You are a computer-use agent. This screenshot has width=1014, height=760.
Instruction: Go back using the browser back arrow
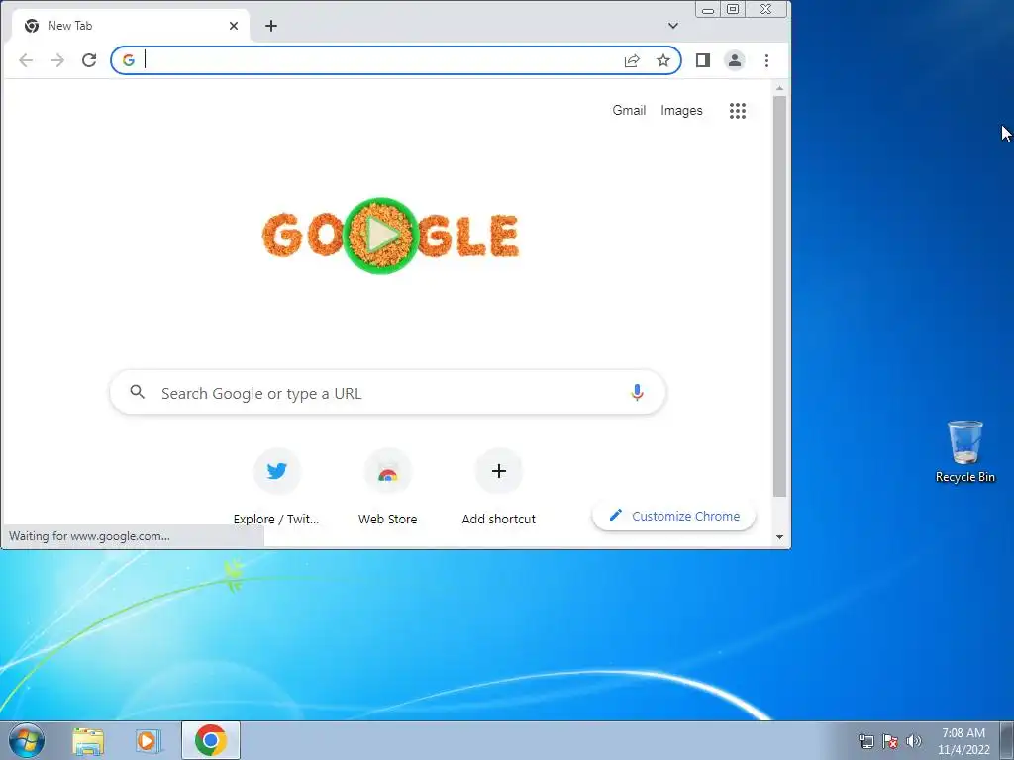26,60
